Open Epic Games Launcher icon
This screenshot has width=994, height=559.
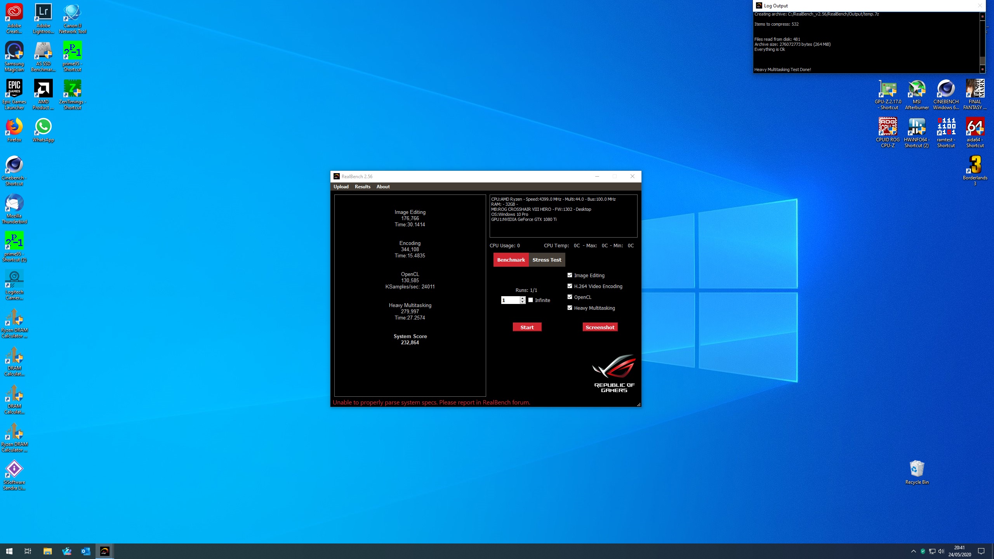14,95
